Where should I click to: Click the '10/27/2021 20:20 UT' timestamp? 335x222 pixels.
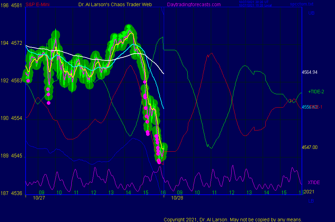(x=253, y=2)
